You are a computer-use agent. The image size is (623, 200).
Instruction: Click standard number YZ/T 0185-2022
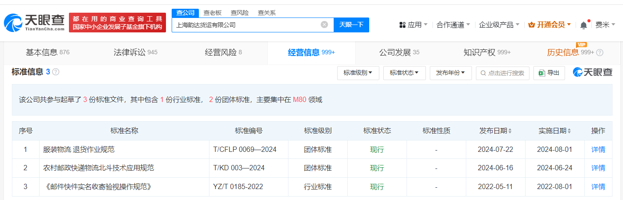(238, 187)
